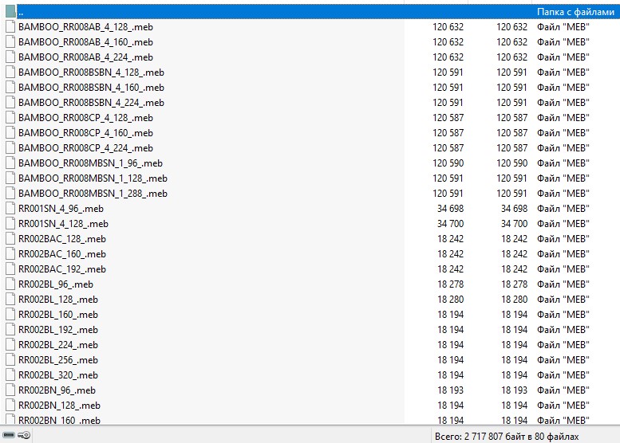This screenshot has width=620, height=443.
Task: Click the file icon of RR002BL_256_.meb
Action: click(x=10, y=359)
